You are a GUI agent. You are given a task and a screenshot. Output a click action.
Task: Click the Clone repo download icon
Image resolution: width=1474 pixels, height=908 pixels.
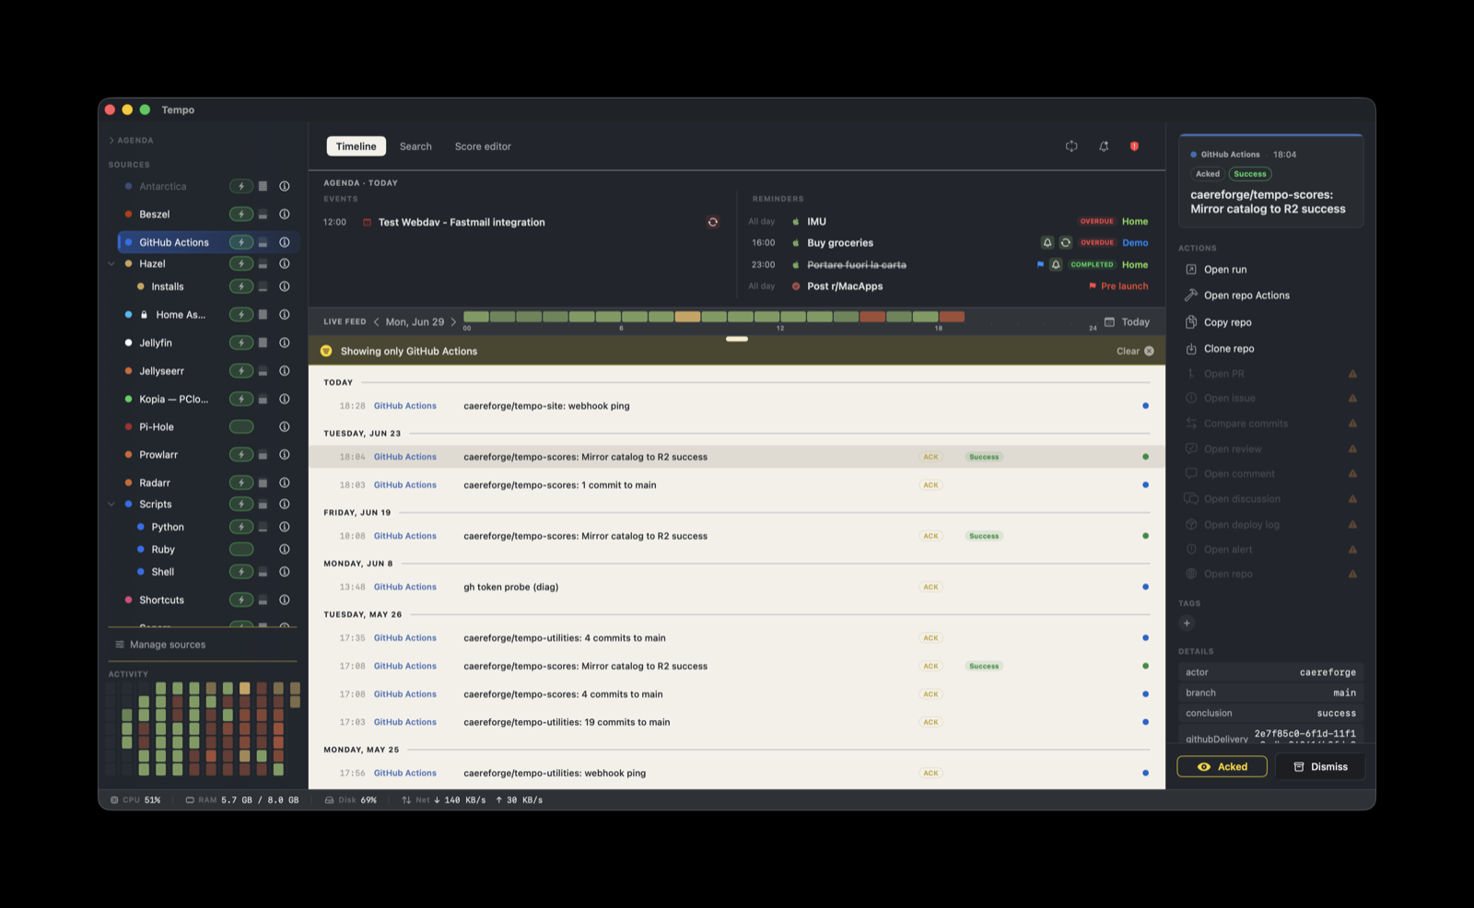[1191, 348]
